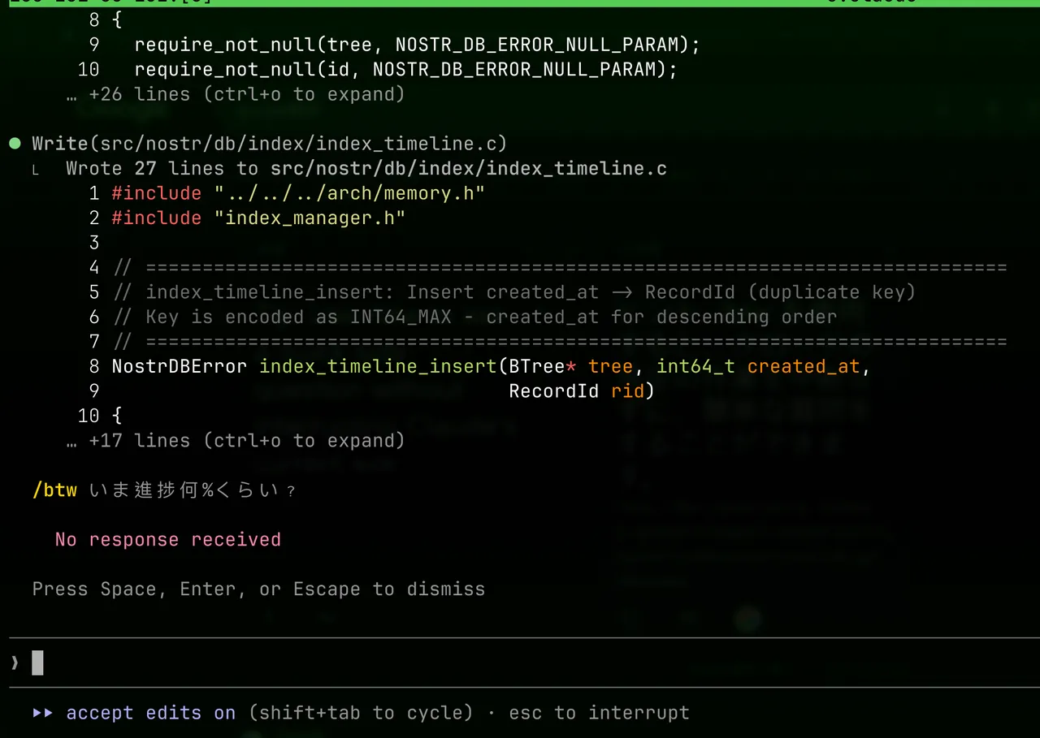
Task: Click the arrow symbol in the created_at comment
Action: point(622,292)
